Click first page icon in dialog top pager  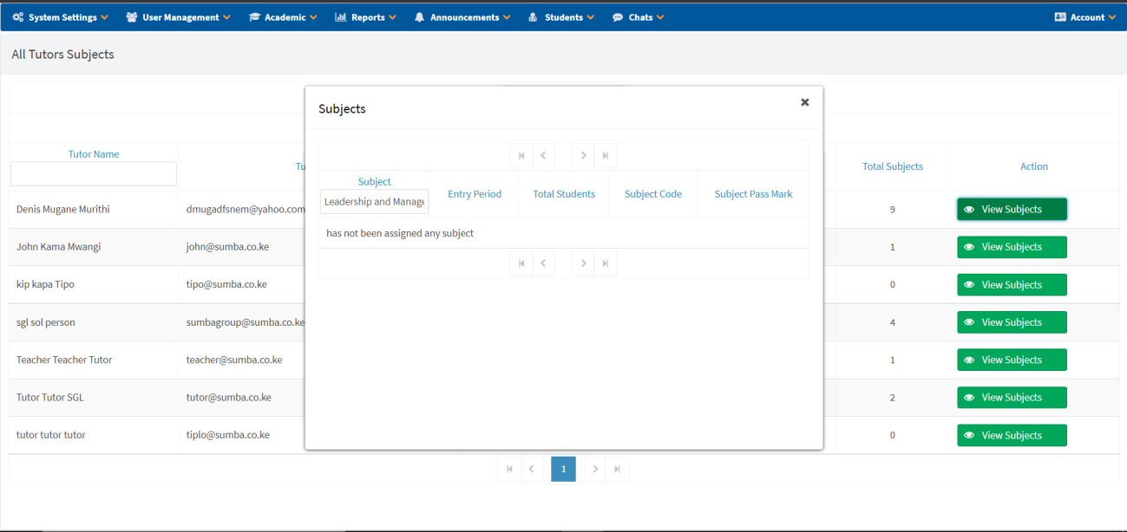coord(521,156)
